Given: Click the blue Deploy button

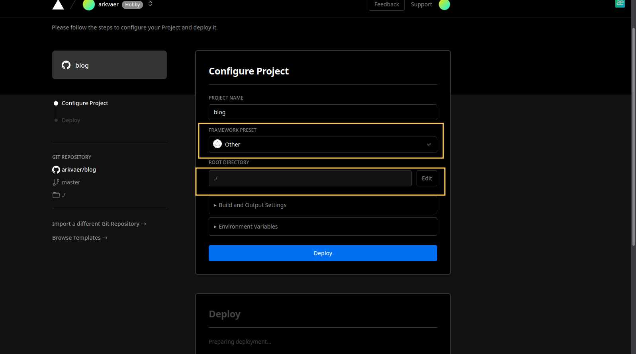Looking at the screenshot, I should pyautogui.click(x=323, y=253).
